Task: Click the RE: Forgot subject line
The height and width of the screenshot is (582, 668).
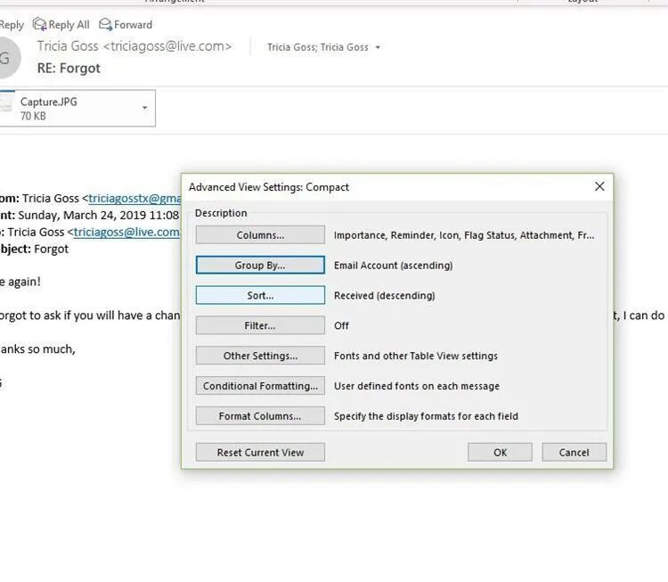Action: tap(69, 69)
